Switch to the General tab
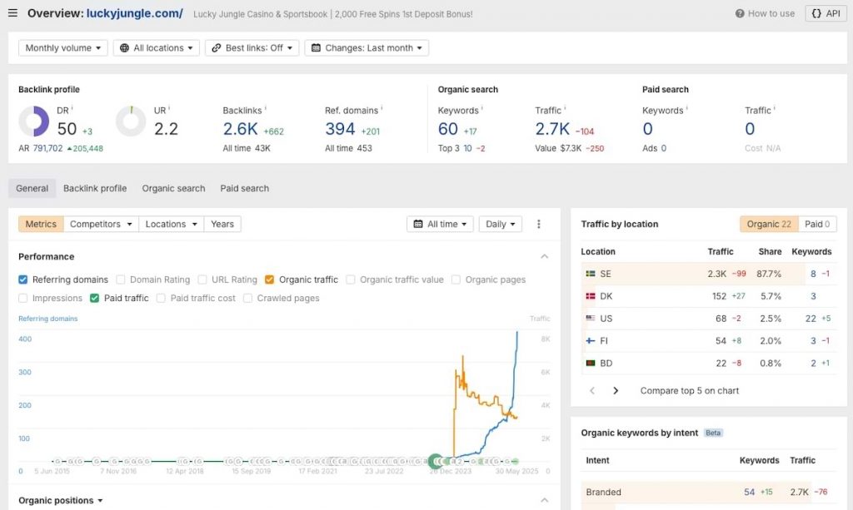The width and height of the screenshot is (853, 510). click(x=32, y=189)
